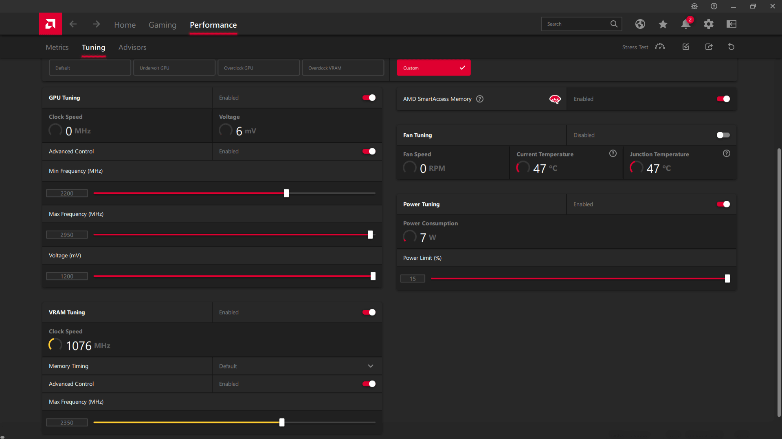Toggle GPU Advanced Control switch

369,151
